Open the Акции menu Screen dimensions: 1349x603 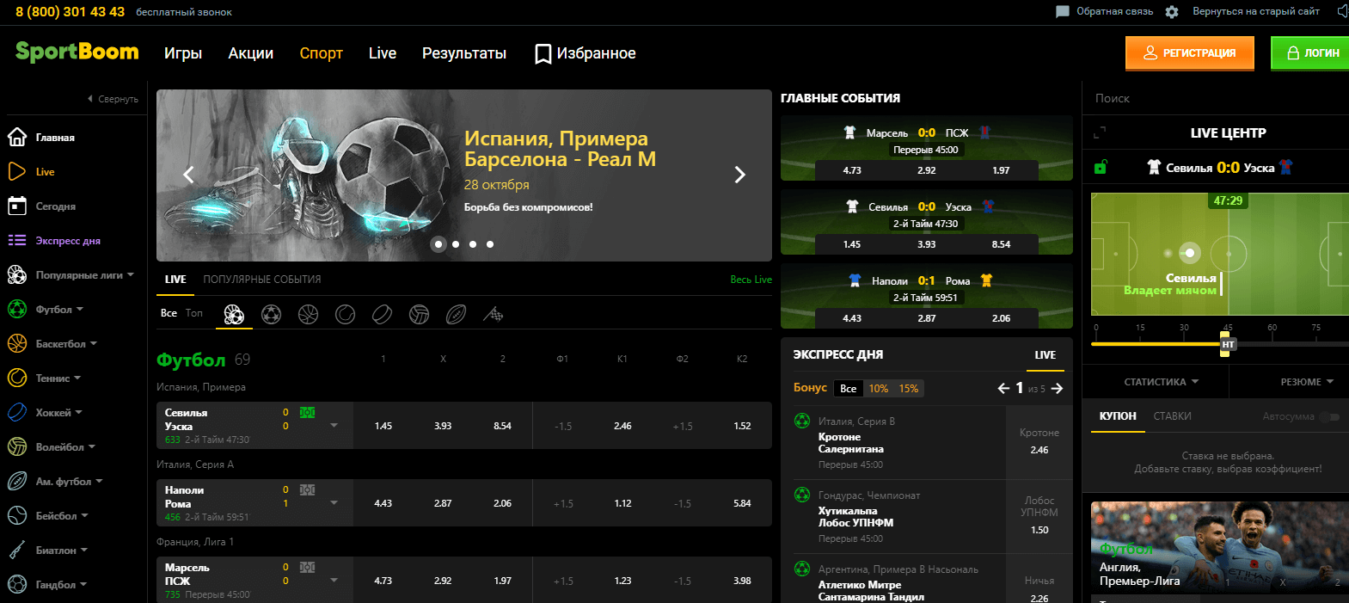(250, 53)
